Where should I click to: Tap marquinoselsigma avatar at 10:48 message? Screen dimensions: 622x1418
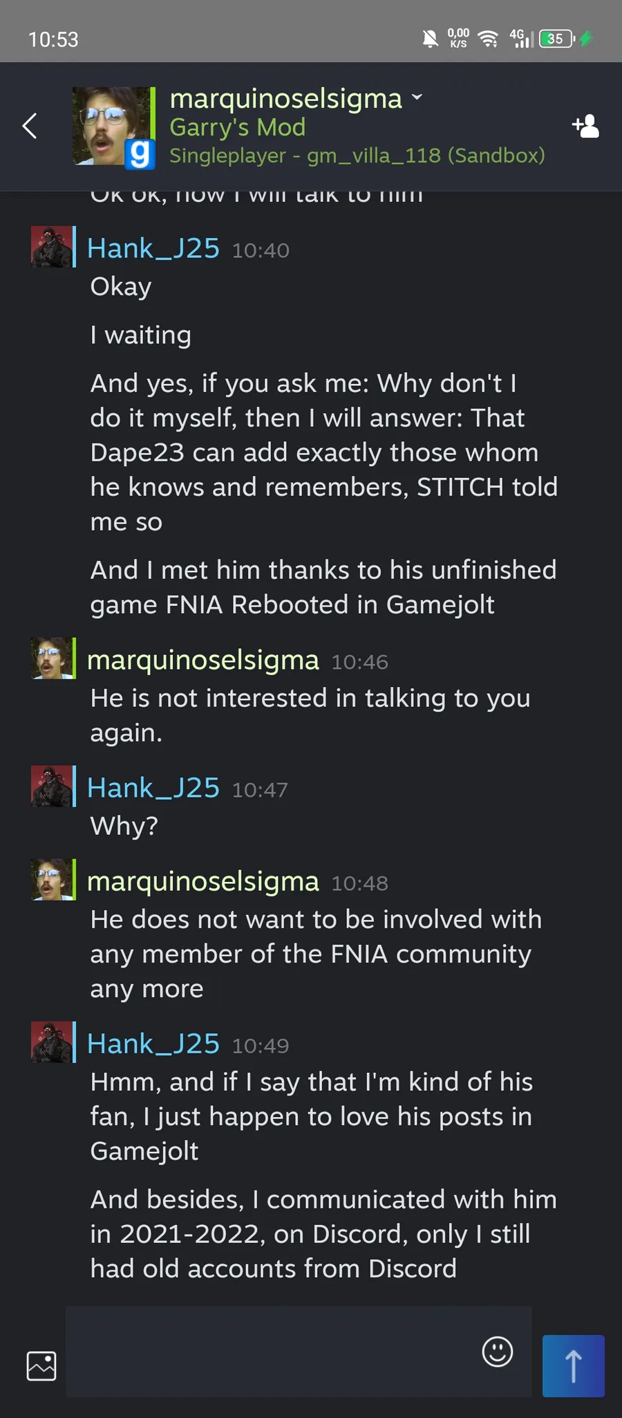[x=51, y=879]
